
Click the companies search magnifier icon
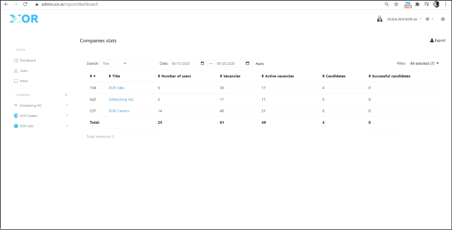66,95
